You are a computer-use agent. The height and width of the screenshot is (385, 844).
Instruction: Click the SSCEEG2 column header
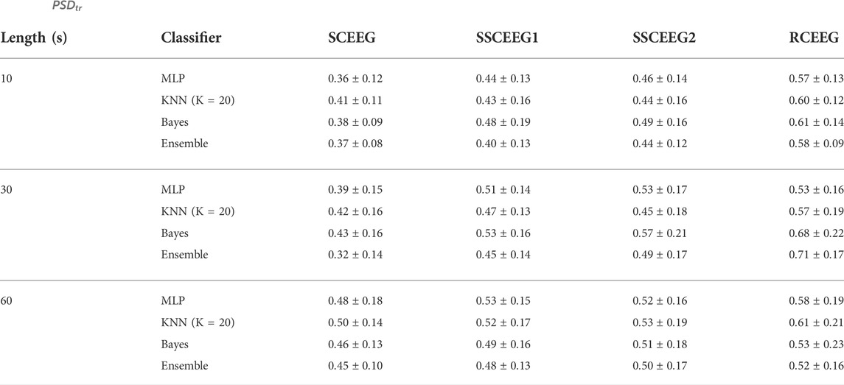[x=660, y=38]
